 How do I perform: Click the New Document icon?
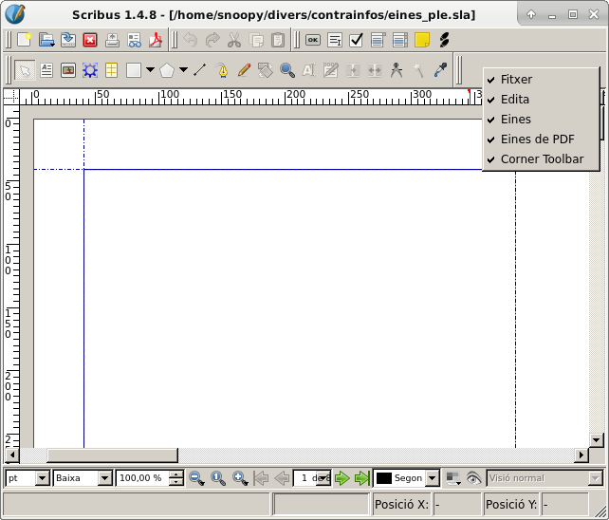pyautogui.click(x=24, y=40)
